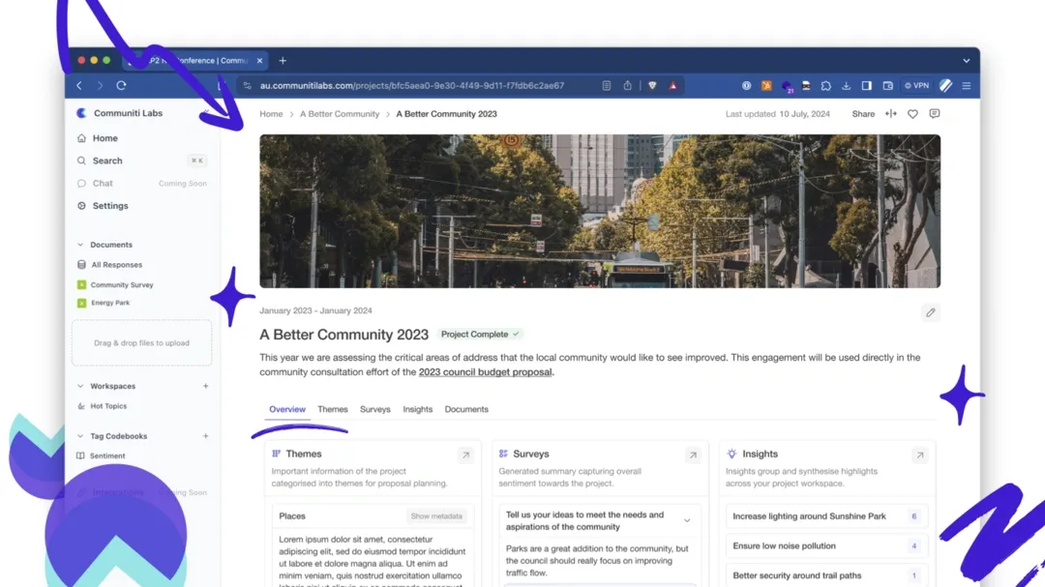Open Increase lighting around Sunshine Park insight
Screen dimensions: 1045x587
tap(826, 516)
